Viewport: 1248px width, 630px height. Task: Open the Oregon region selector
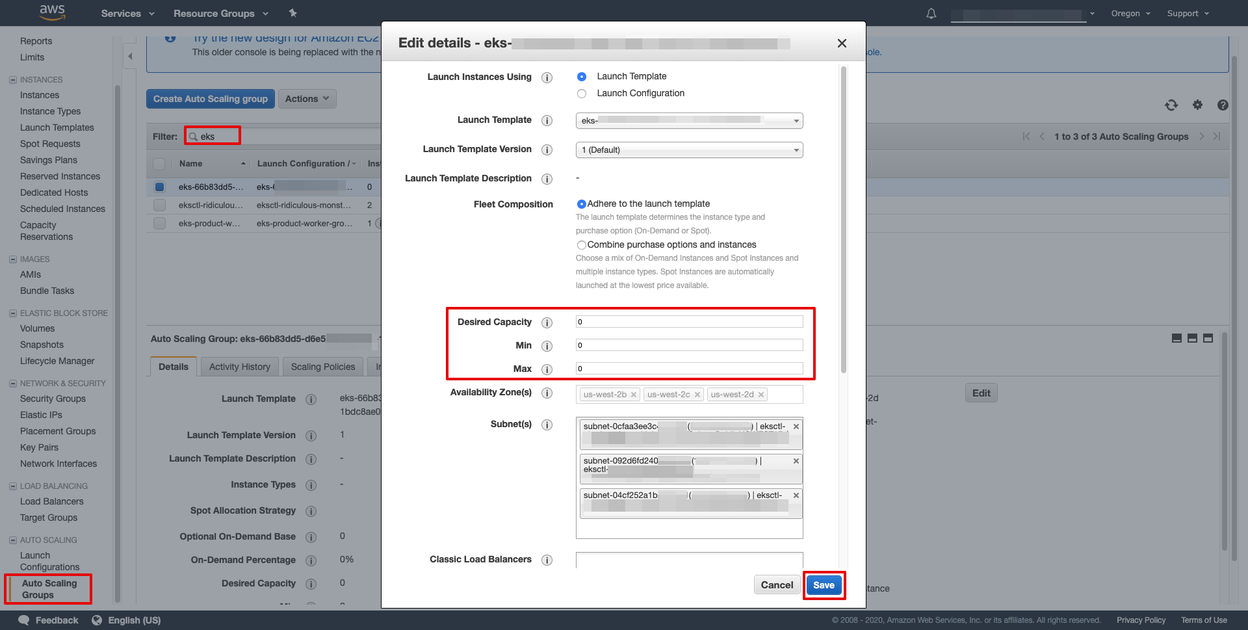click(1130, 14)
